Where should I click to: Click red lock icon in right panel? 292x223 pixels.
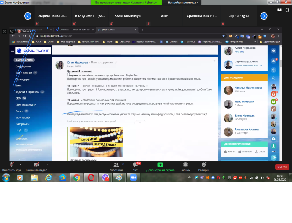coord(273,94)
